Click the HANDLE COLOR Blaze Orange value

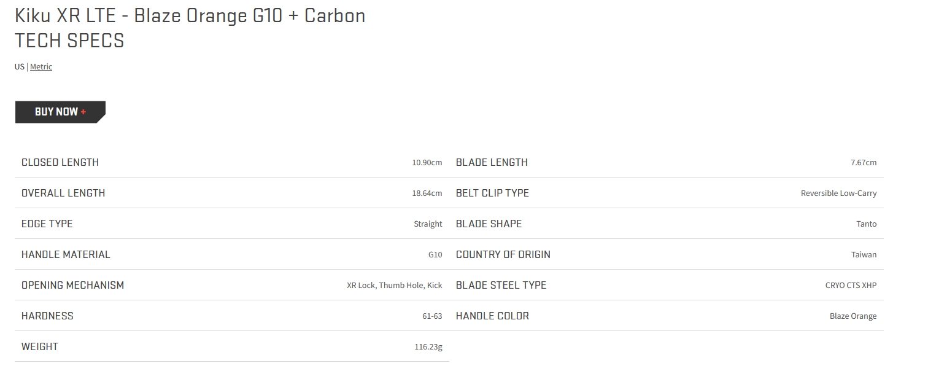click(x=853, y=316)
